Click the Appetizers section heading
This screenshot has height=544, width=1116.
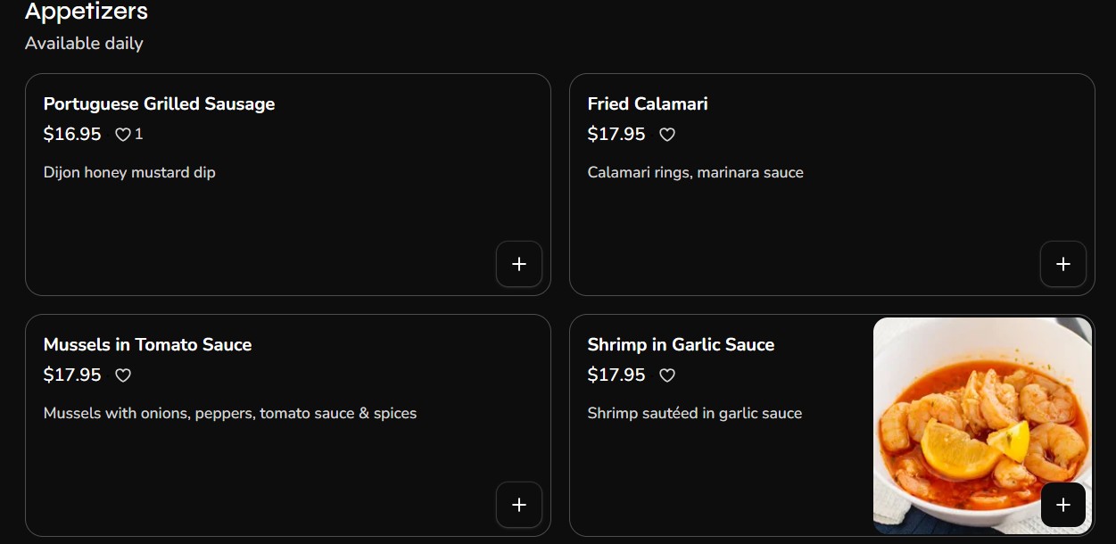(x=87, y=12)
